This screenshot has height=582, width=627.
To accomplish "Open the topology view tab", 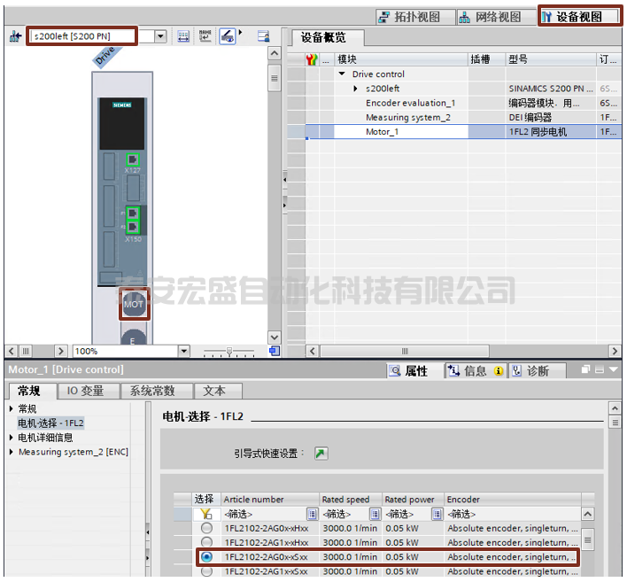I will [x=415, y=17].
